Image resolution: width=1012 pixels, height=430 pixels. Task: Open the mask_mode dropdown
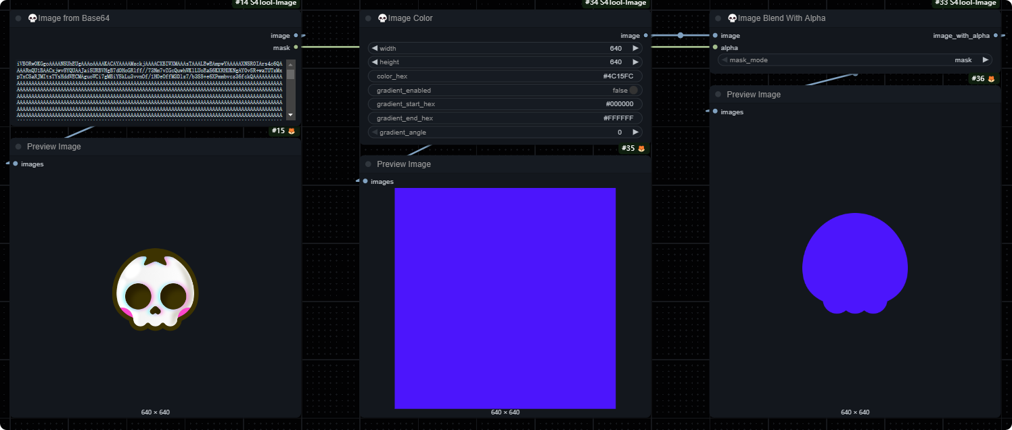[855, 60]
